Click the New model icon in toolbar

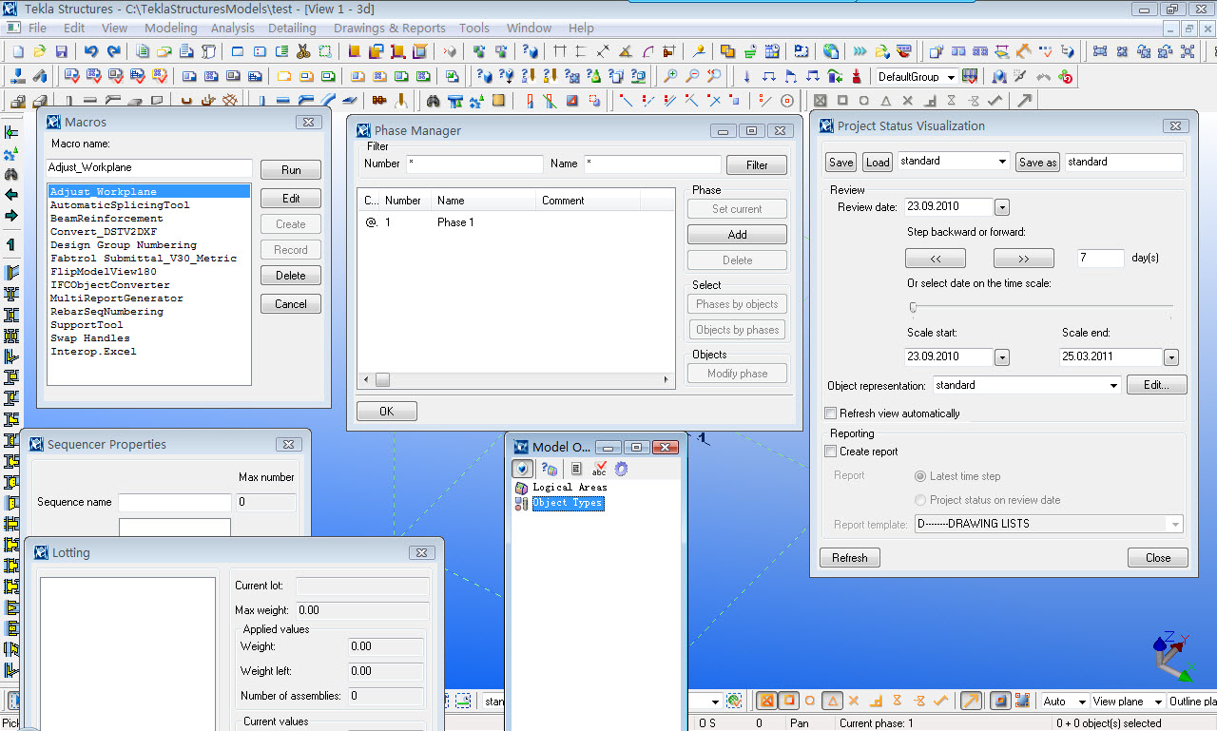click(x=17, y=51)
